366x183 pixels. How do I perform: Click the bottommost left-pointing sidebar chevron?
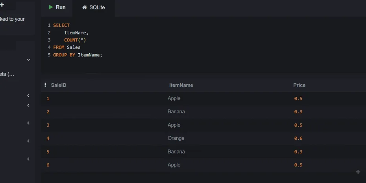point(28,159)
